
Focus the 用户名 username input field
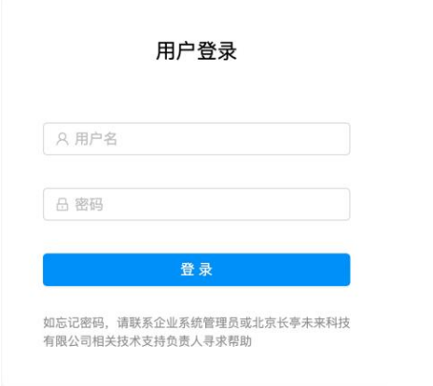tap(197, 139)
